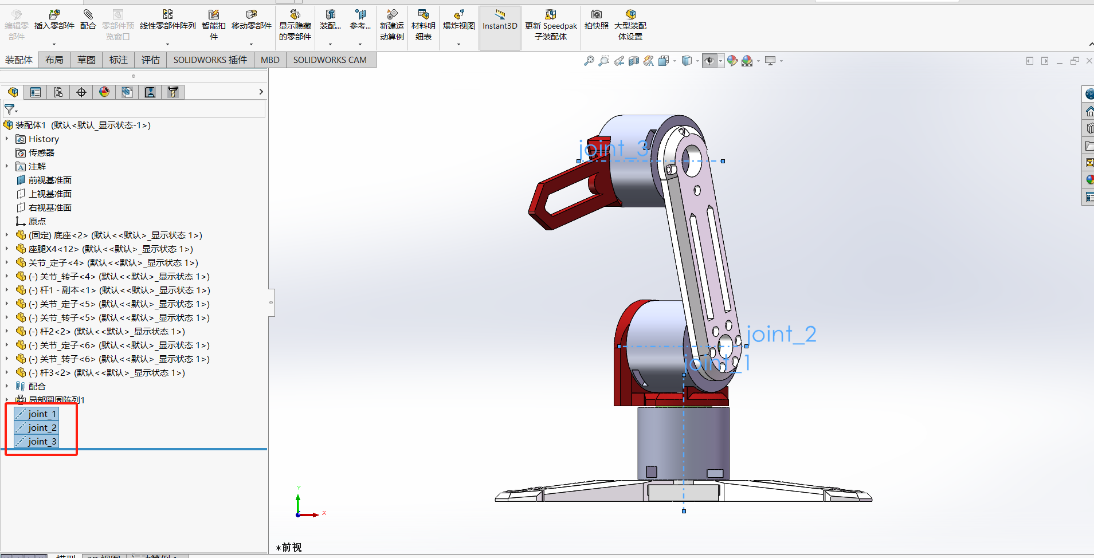Click Show Hidden Components (显示隐藏的零部件)

click(295, 25)
